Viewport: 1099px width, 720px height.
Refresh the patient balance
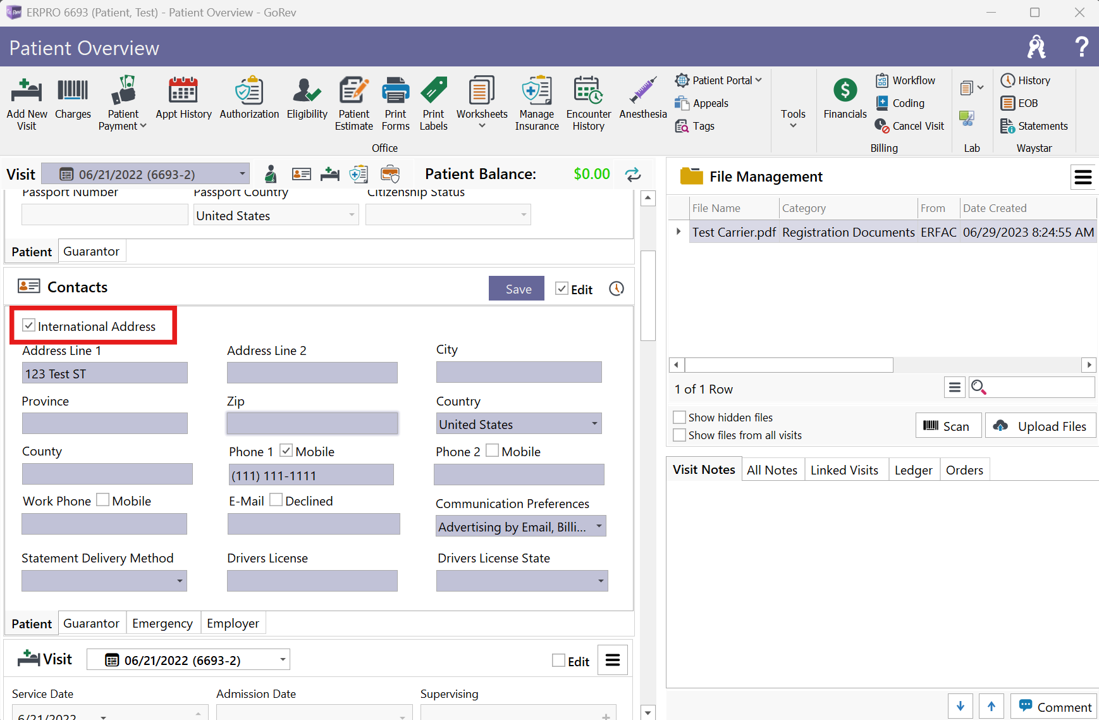[633, 174]
